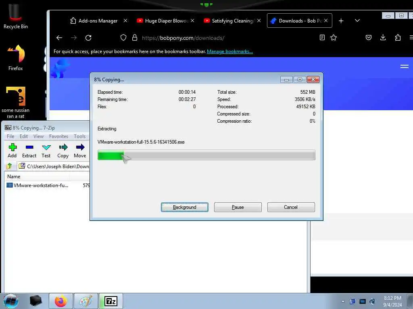Screen dimensions: 413x309
Task: Select 'some russian ran a rat' desktop icon
Action: click(x=16, y=103)
